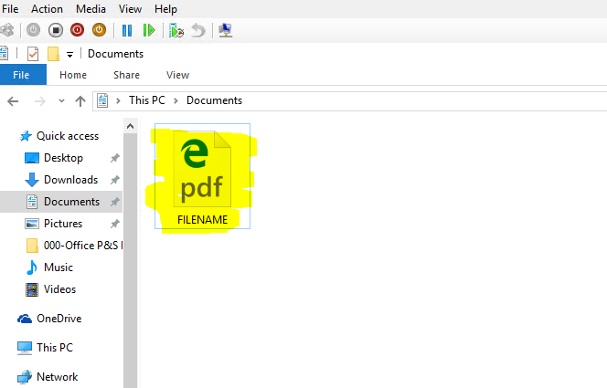Switch to the Share ribbon tab

click(x=126, y=75)
